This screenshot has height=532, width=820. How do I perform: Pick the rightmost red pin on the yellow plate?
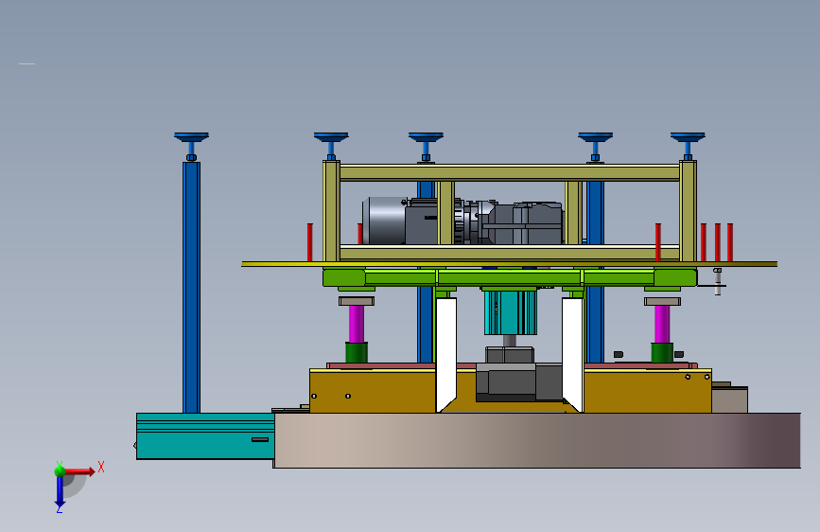[730, 242]
